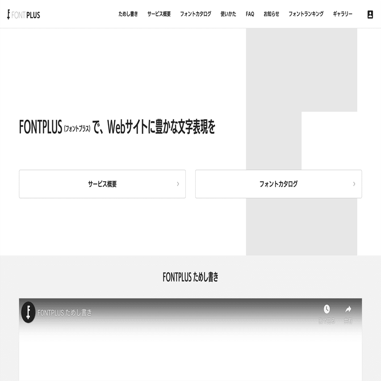Click the large サービス概要 button

coord(102,184)
